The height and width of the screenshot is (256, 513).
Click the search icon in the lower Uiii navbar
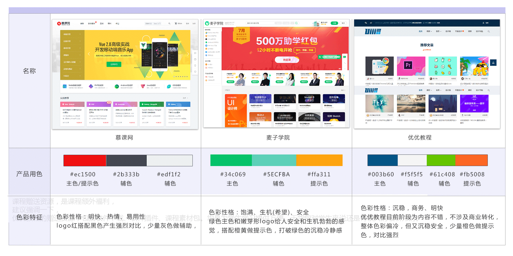(x=489, y=90)
